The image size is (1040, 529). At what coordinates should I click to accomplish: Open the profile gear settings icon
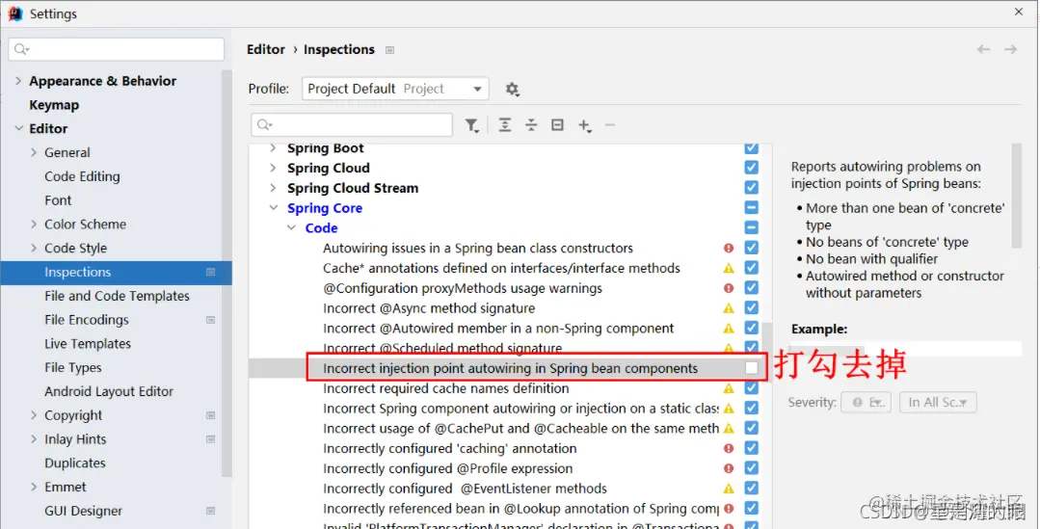click(512, 89)
